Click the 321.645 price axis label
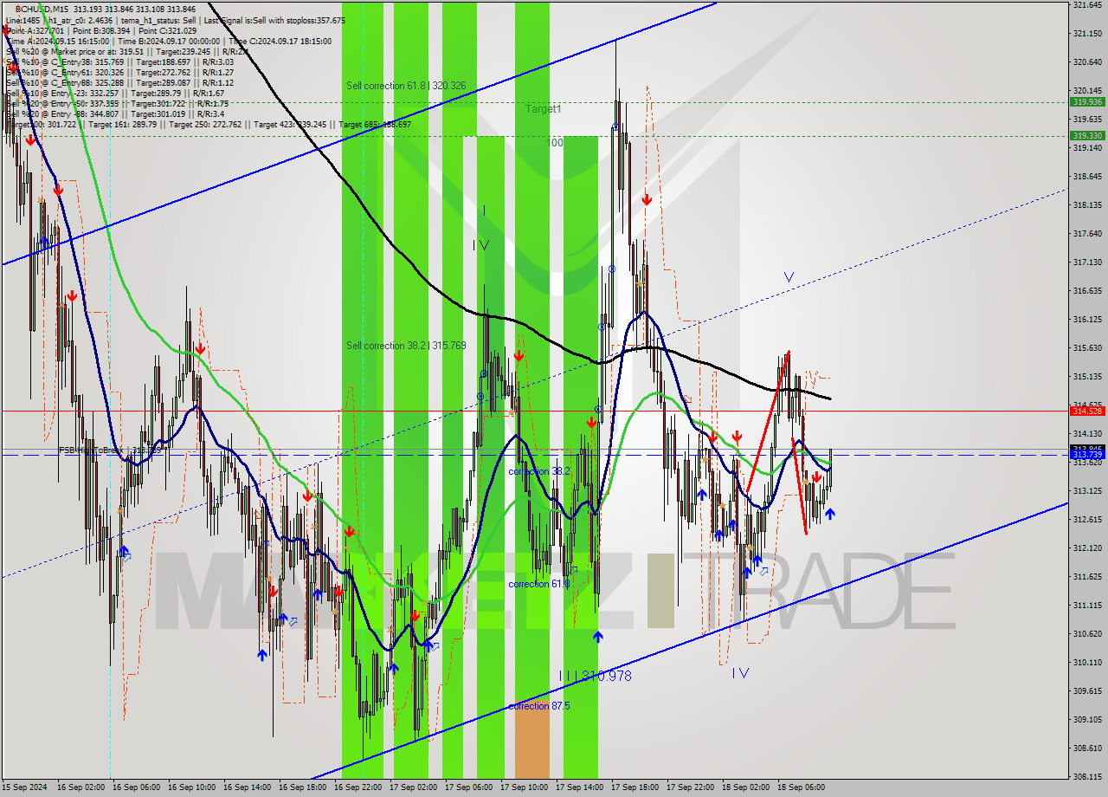 (1087, 4)
